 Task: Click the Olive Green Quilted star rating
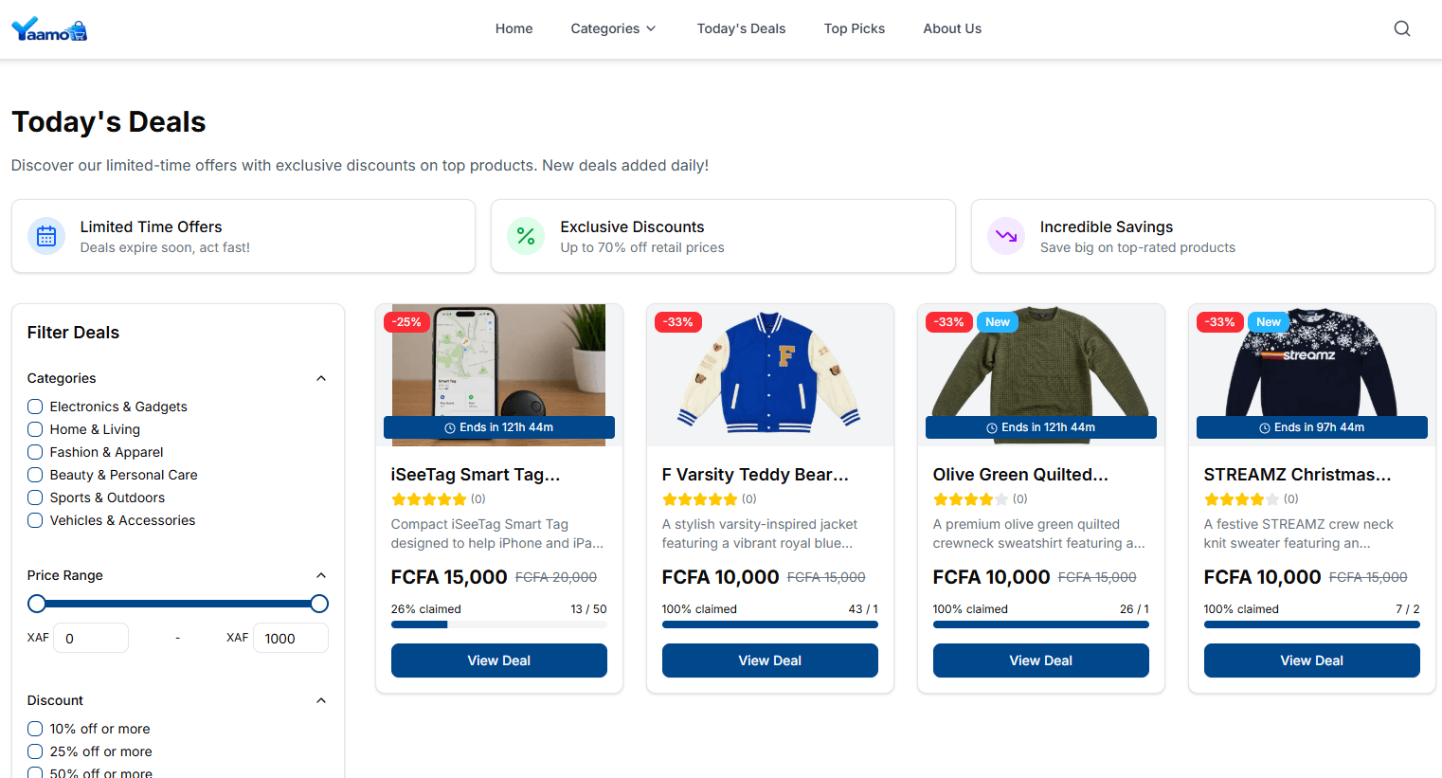point(971,499)
